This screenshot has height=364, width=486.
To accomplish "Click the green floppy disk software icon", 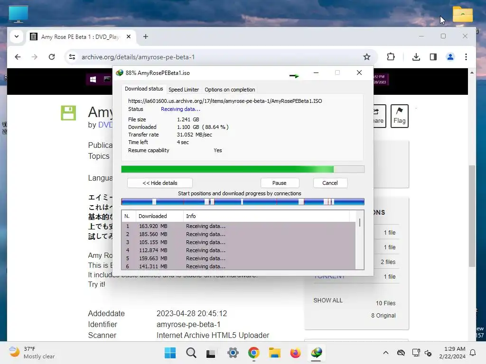I will point(68,113).
